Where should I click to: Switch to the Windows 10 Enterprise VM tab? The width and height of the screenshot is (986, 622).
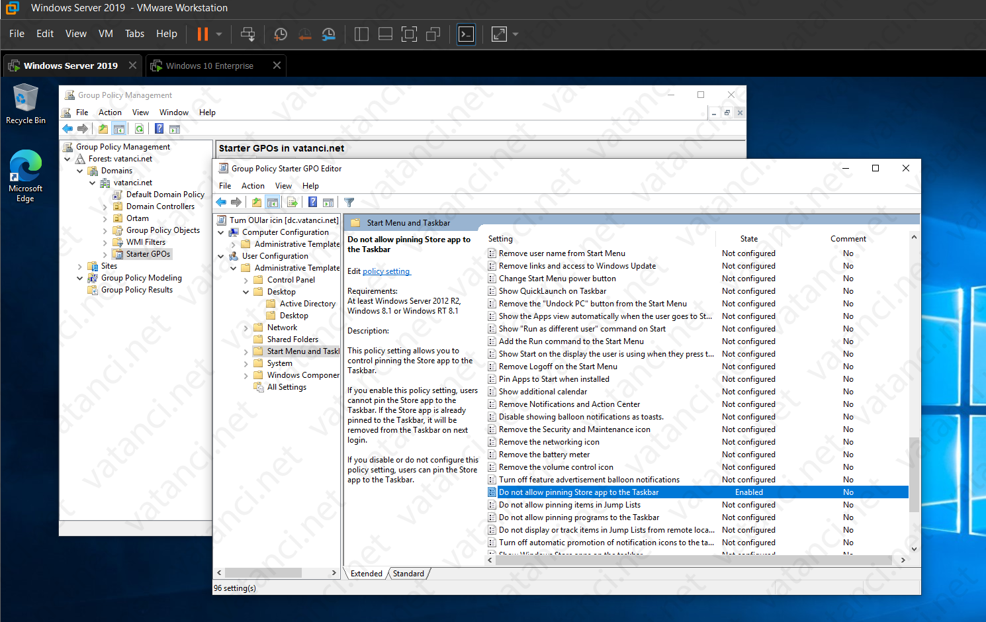(x=209, y=66)
